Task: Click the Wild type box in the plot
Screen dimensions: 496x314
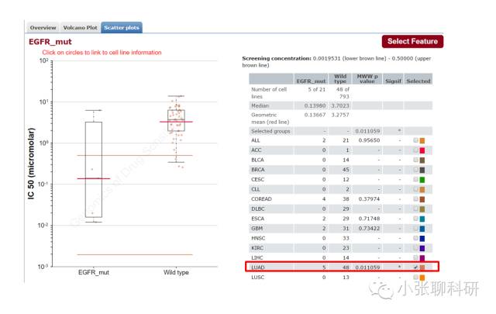Action: [x=176, y=120]
